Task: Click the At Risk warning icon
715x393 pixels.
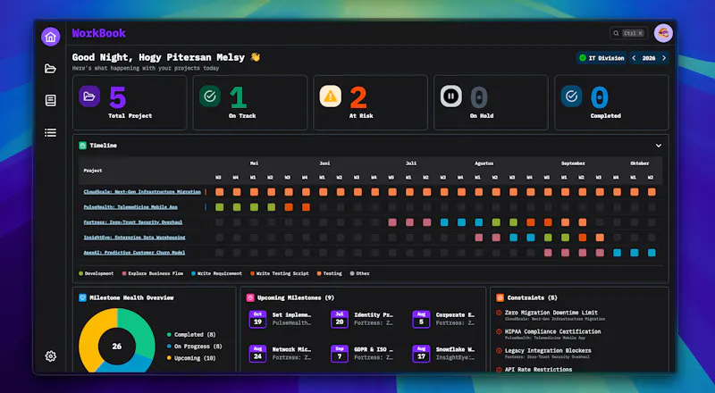Action: [330, 96]
